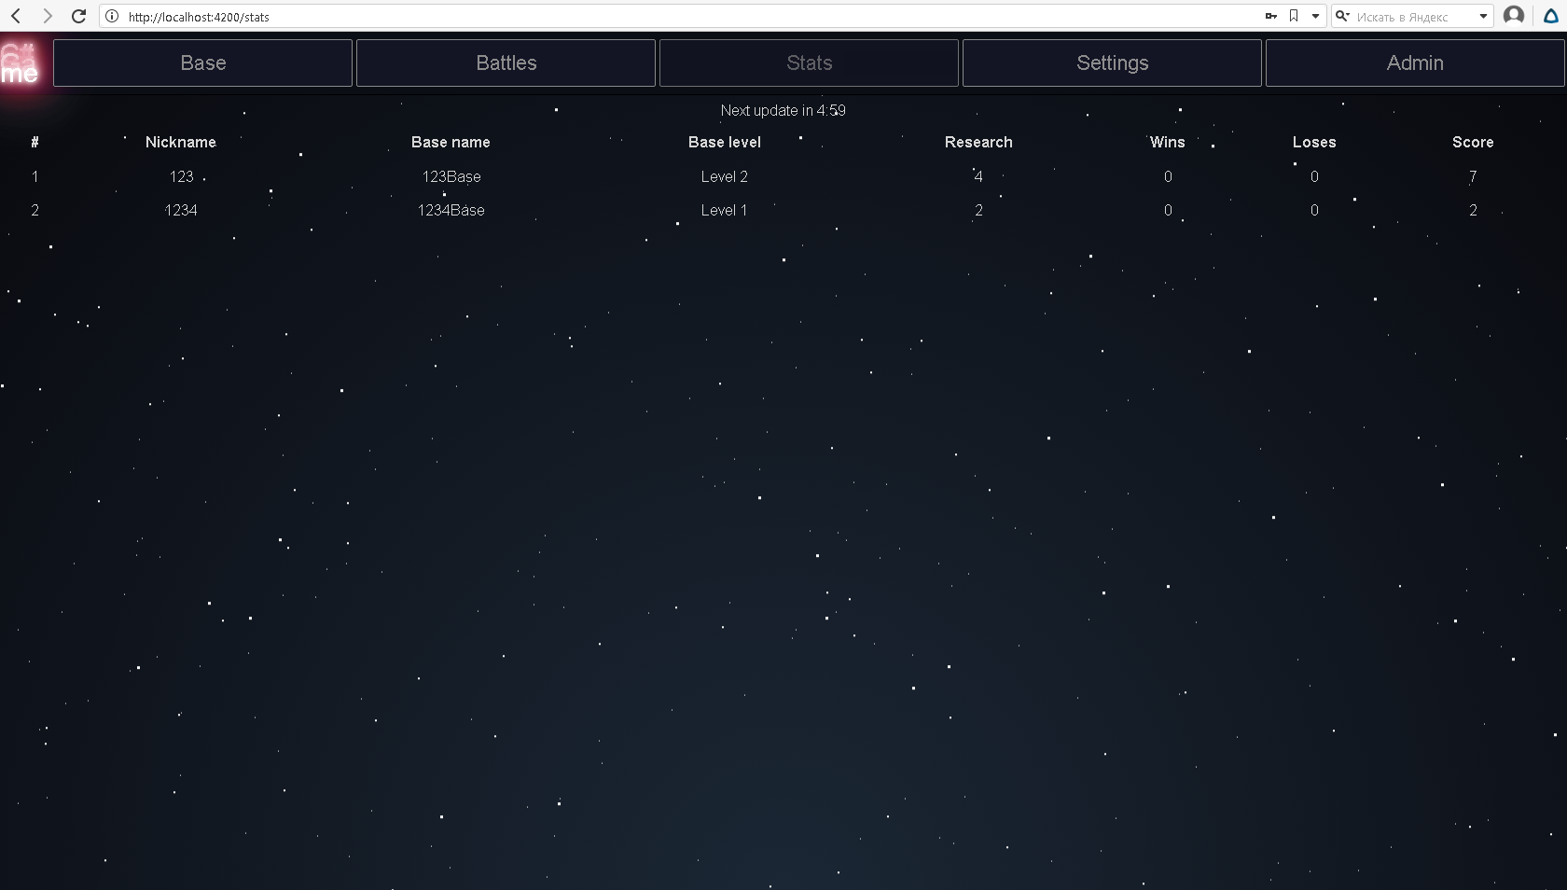
Task: Click the Loses column header
Action: (x=1314, y=142)
